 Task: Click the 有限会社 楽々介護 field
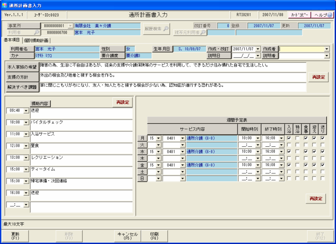pyautogui.click(x=107, y=26)
